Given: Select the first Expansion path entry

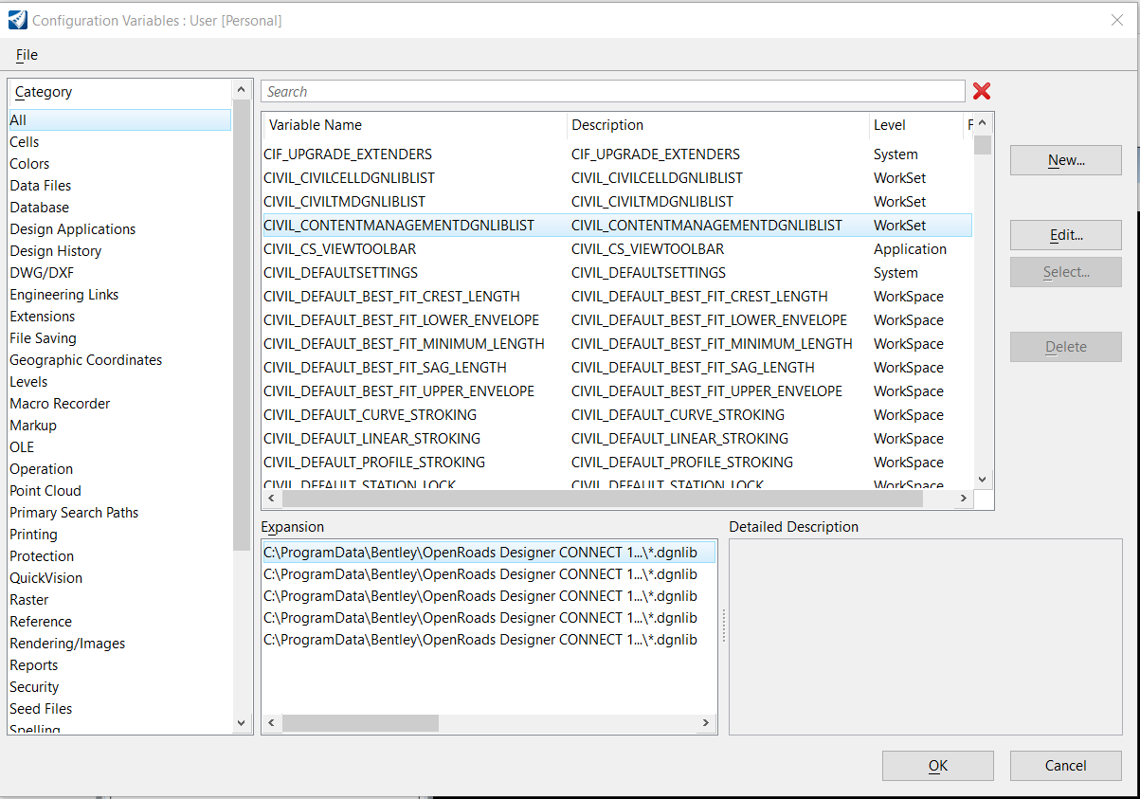Looking at the screenshot, I should pyautogui.click(x=489, y=553).
